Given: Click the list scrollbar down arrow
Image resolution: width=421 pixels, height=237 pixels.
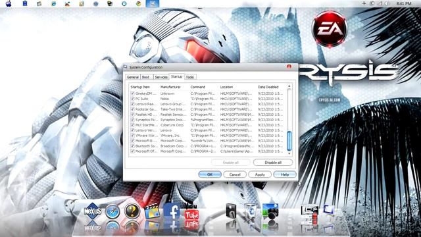Looking at the screenshot, I should tap(289, 153).
